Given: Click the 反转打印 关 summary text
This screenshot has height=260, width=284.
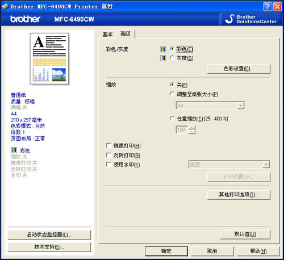Looking at the screenshot, I should [x=24, y=169].
